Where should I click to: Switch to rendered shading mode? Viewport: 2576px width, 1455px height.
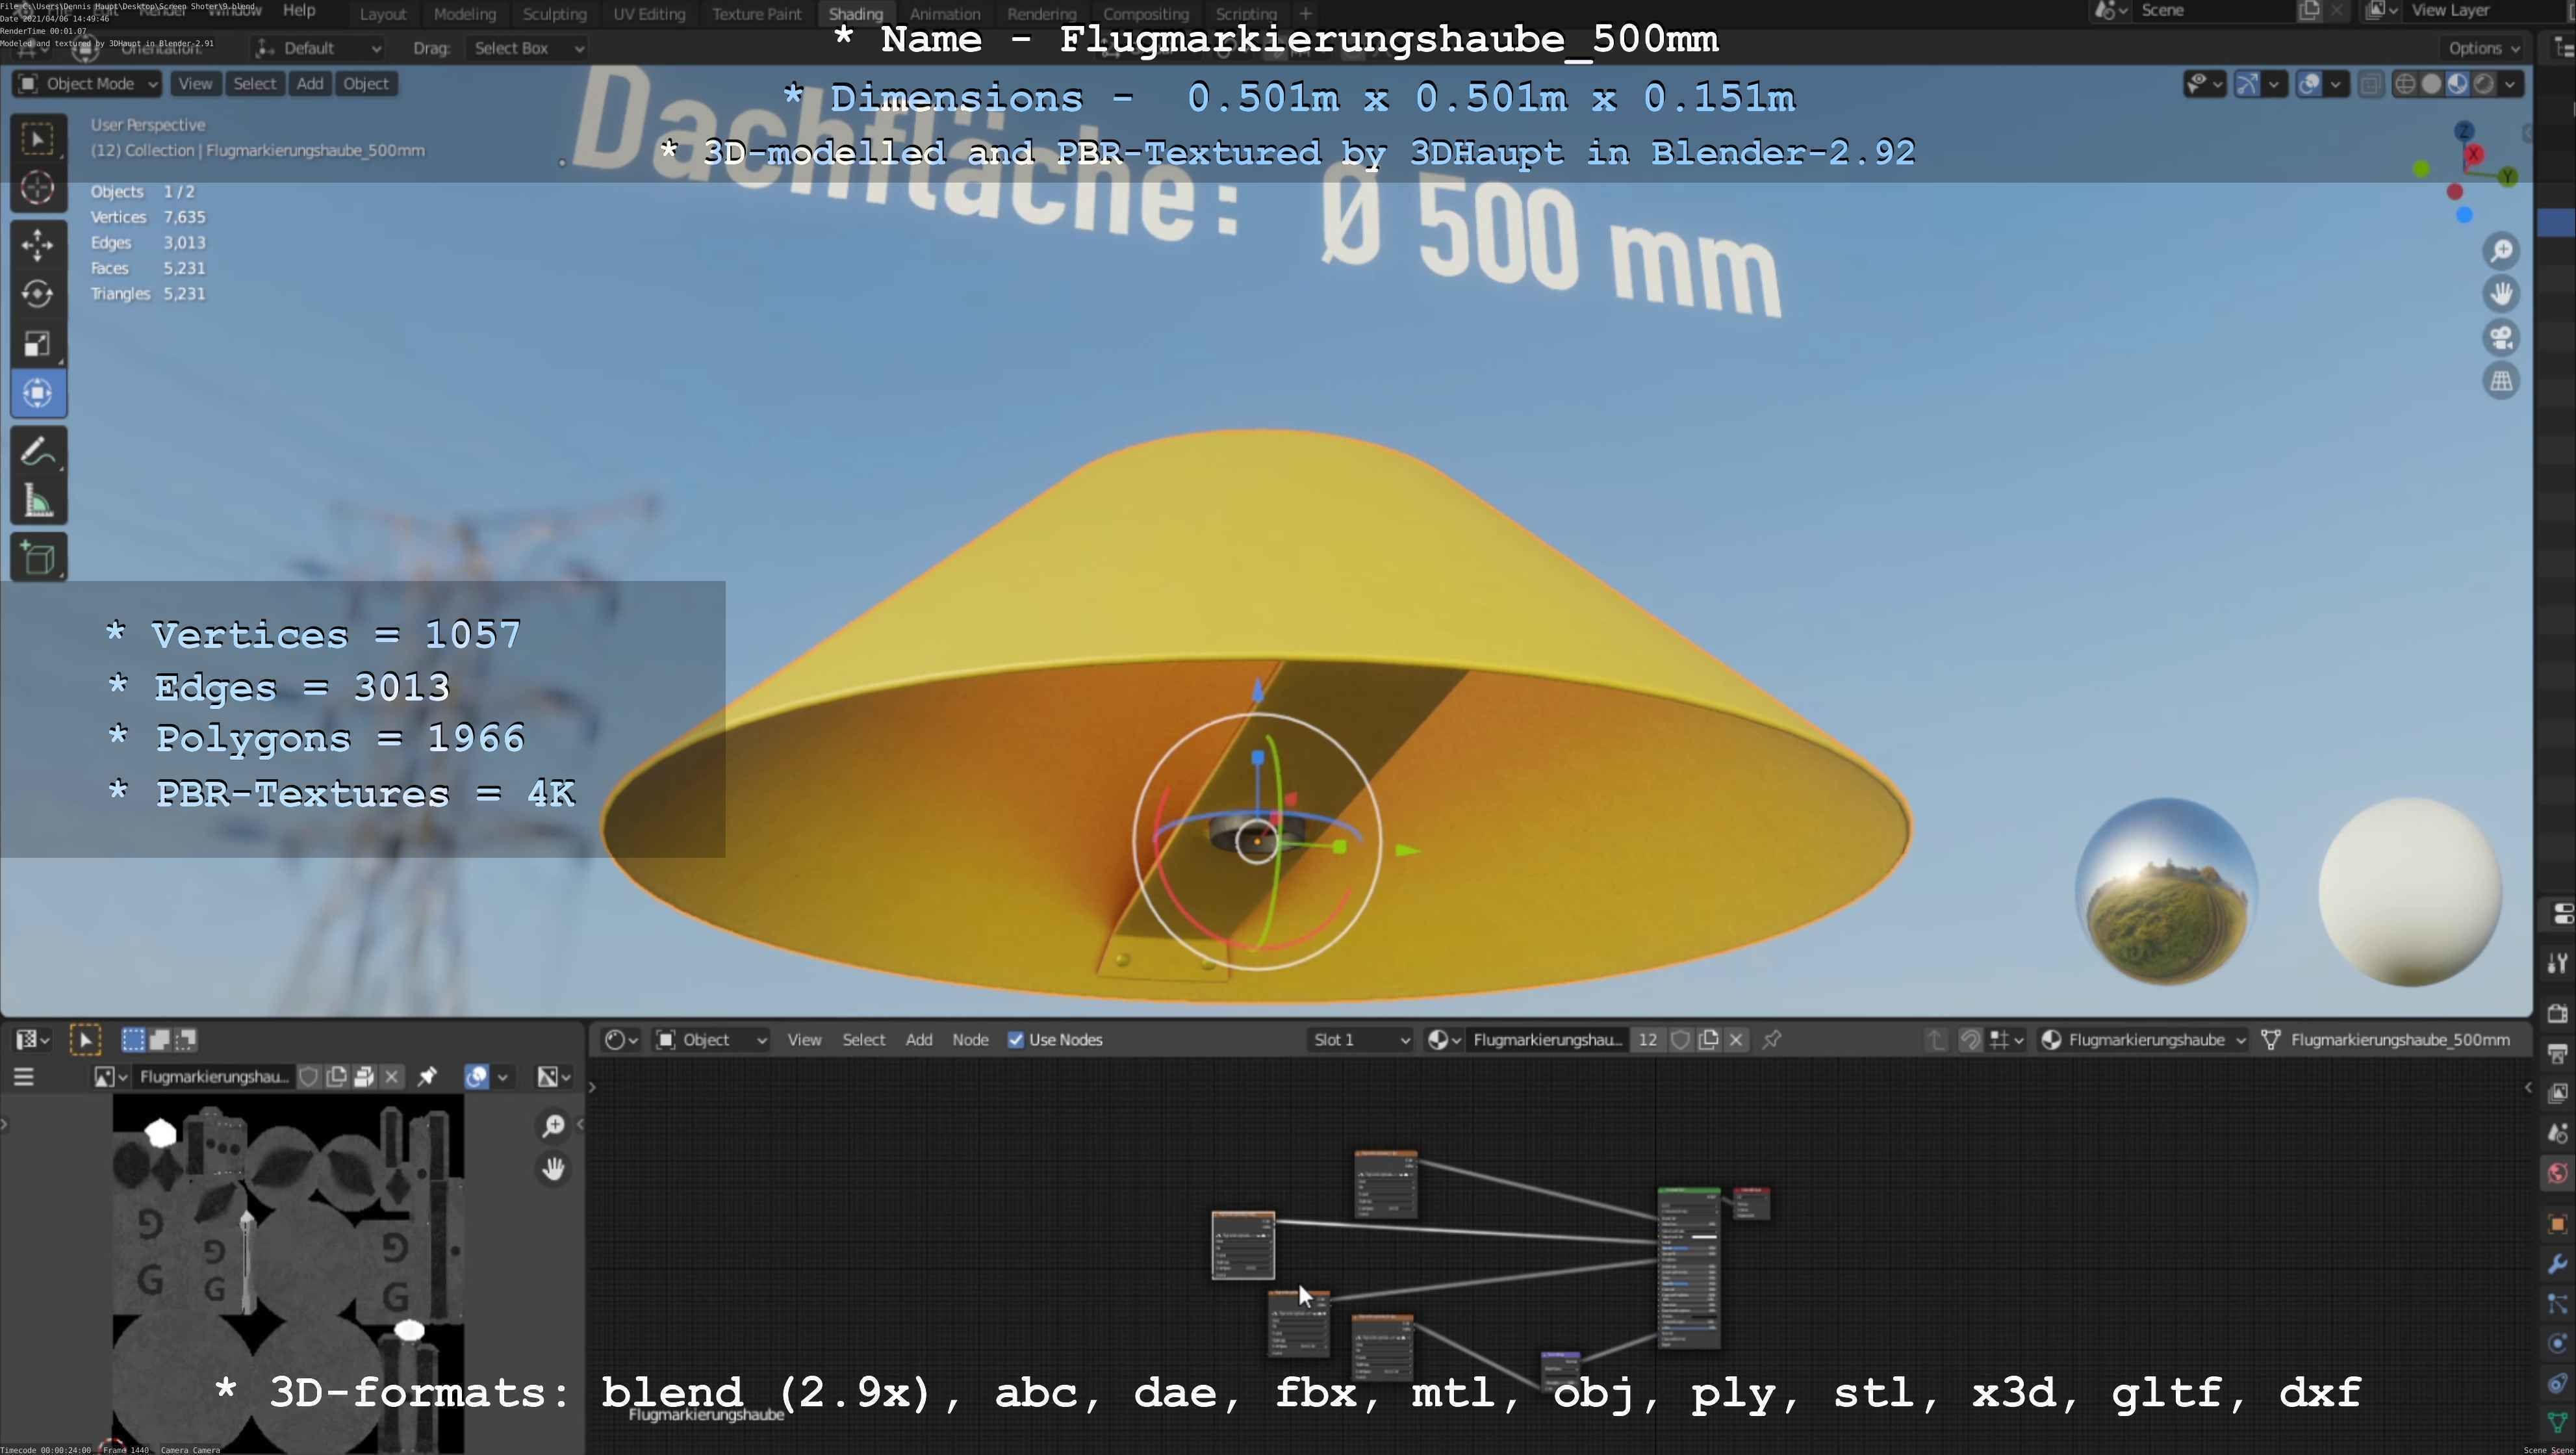pos(2483,84)
